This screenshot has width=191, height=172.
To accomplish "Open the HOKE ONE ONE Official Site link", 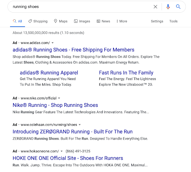I will pyautogui.click(x=68, y=158).
